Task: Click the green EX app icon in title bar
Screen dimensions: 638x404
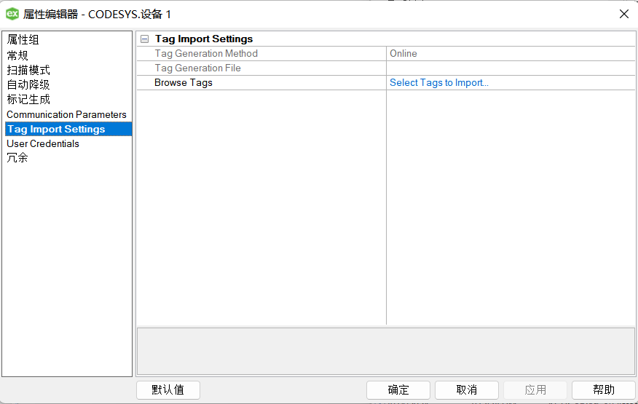Action: click(12, 14)
